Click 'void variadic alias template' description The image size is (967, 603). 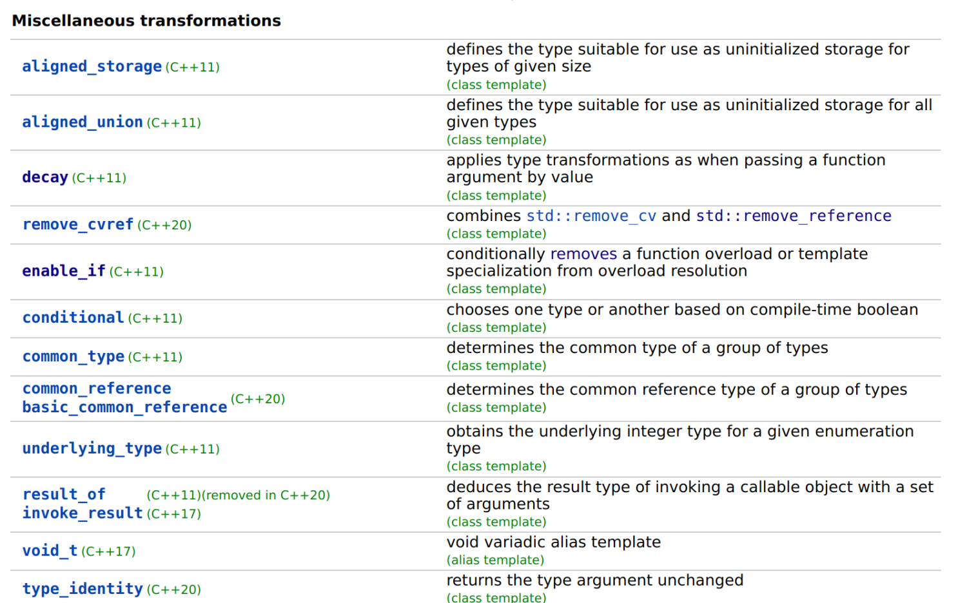[554, 542]
